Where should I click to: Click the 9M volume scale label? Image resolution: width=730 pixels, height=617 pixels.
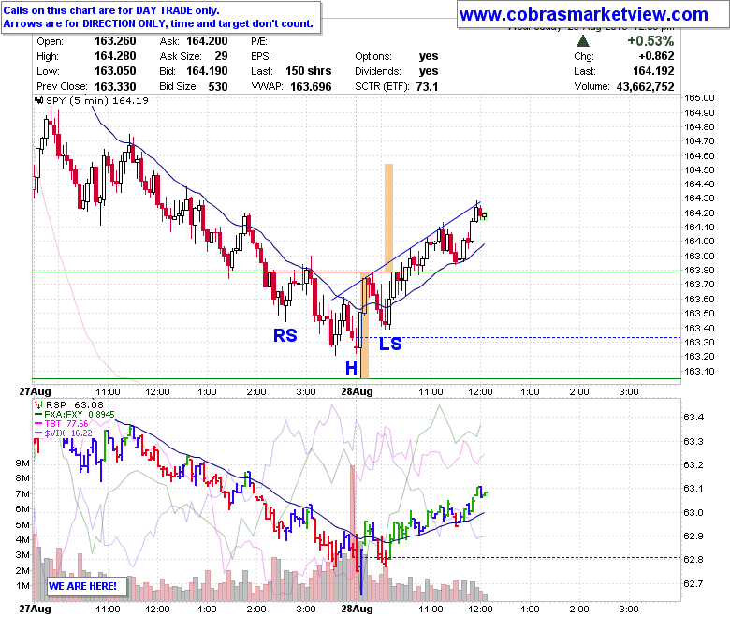point(22,463)
